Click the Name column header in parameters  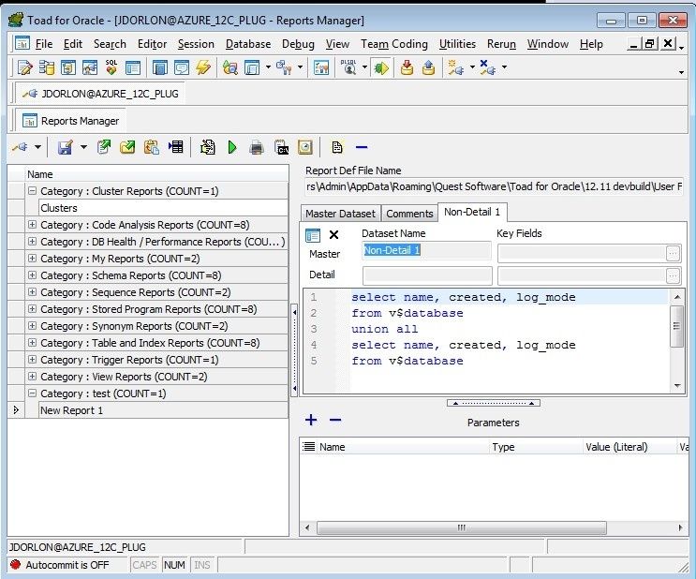(404, 447)
